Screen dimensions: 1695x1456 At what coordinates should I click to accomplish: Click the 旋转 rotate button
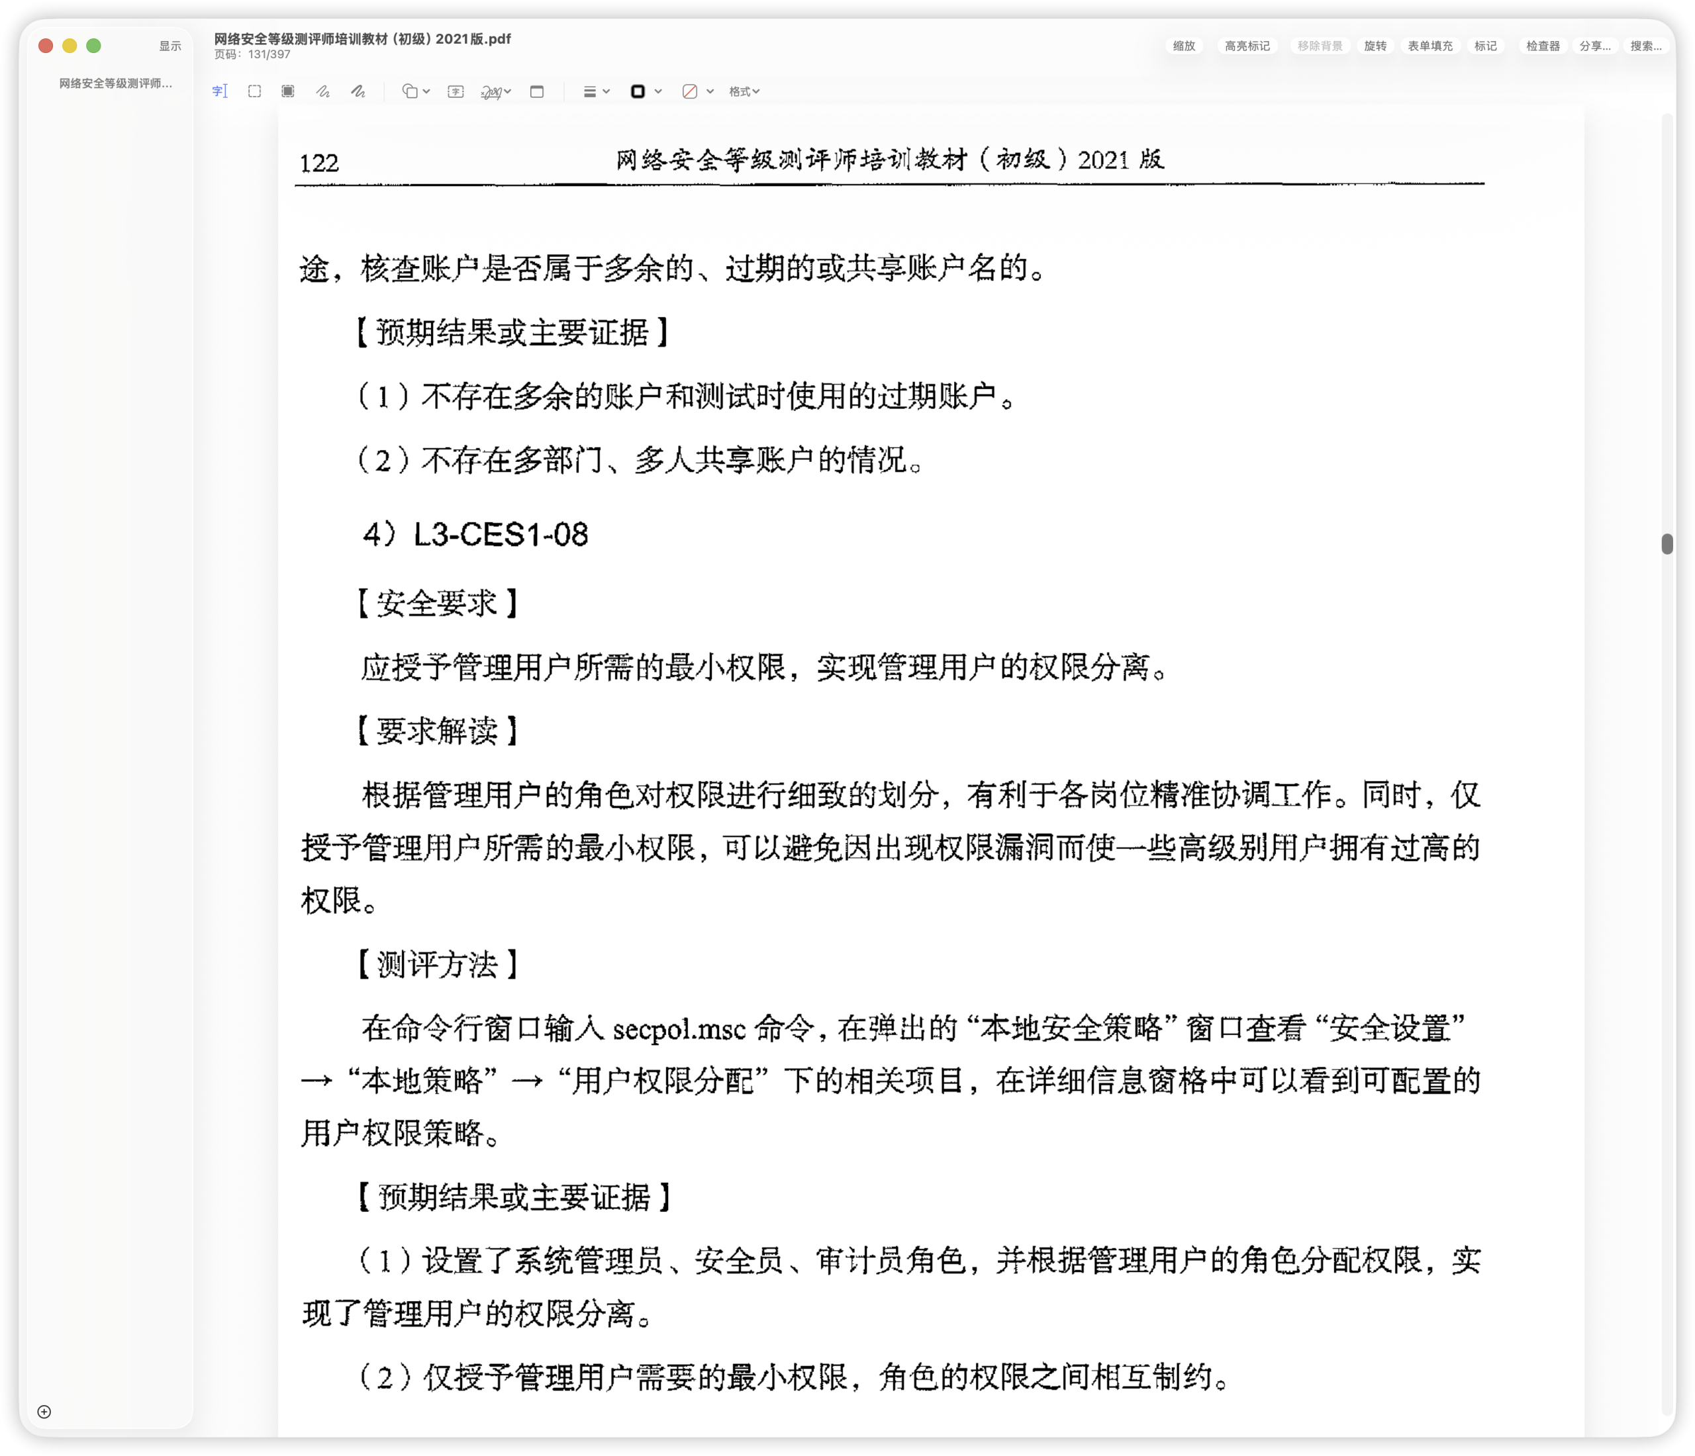tap(1375, 46)
